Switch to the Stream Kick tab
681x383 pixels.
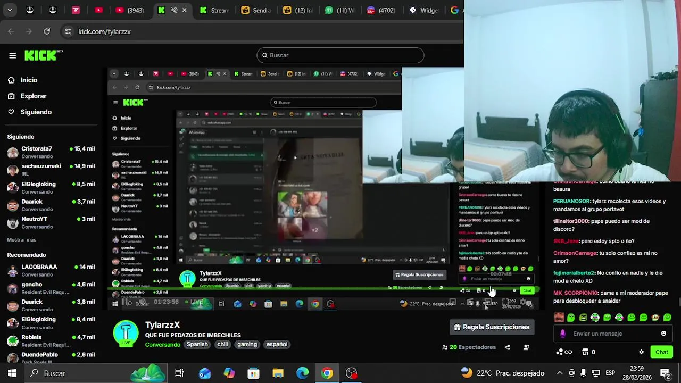[215, 10]
